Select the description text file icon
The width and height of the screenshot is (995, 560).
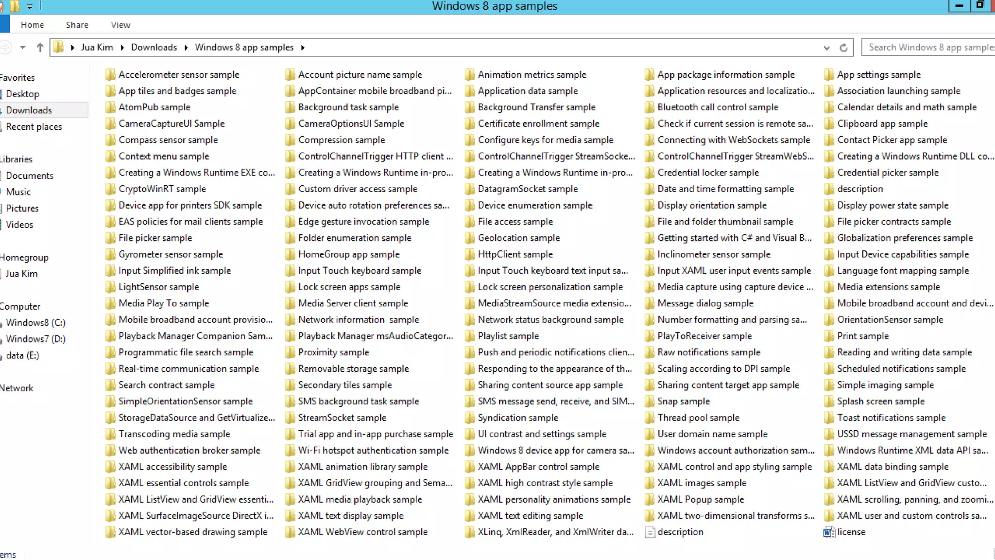tap(650, 532)
